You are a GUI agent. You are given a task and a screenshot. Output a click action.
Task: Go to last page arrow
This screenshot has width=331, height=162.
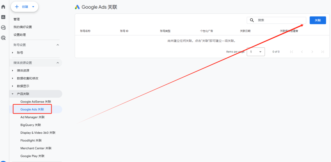pyautogui.click(x=322, y=52)
